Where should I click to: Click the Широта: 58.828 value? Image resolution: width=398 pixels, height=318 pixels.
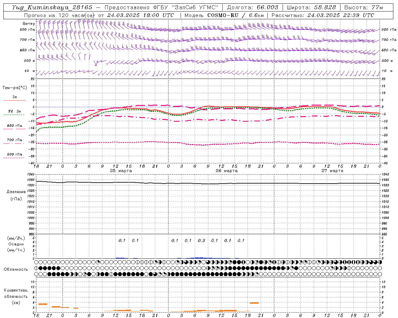(311, 7)
